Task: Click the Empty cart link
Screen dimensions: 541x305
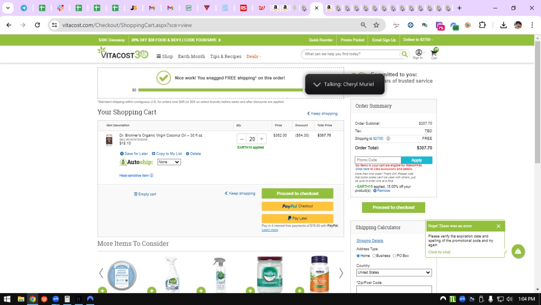Action: pos(145,194)
